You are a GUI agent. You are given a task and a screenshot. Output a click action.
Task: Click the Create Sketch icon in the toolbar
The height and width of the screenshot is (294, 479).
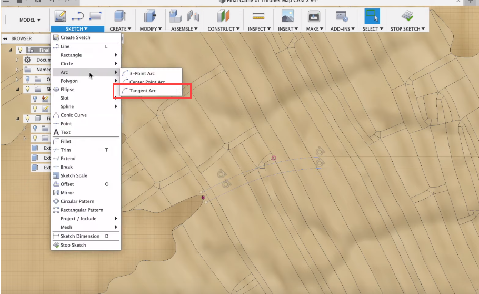click(60, 16)
